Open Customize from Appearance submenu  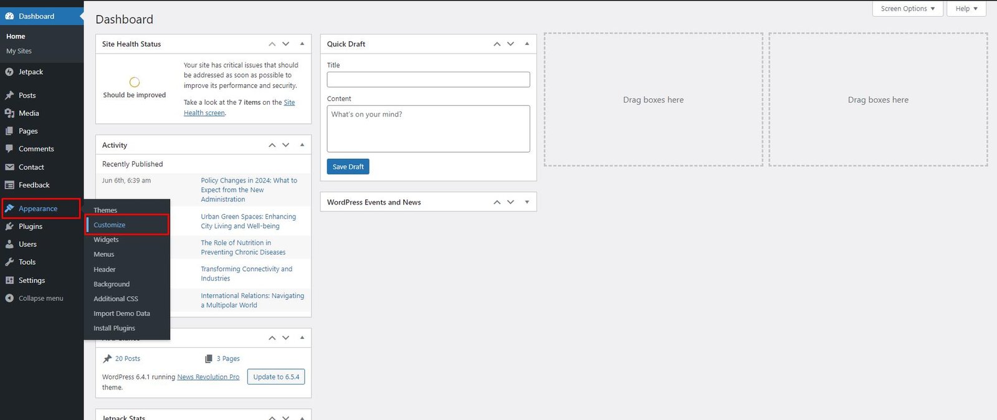pos(110,225)
